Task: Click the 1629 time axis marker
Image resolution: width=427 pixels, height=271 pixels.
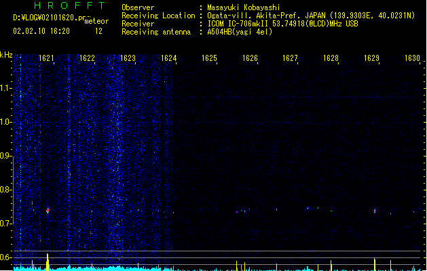Action: click(x=371, y=58)
